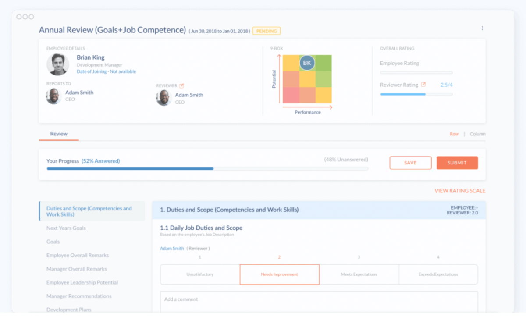Switch the layout to Column view
This screenshot has height=317, width=526.
pos(477,134)
